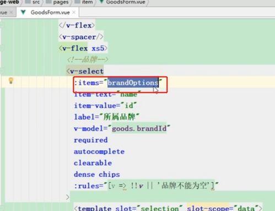Collapse the v-select tag fold marker
This screenshot has width=275, height=211.
click(x=2, y=71)
